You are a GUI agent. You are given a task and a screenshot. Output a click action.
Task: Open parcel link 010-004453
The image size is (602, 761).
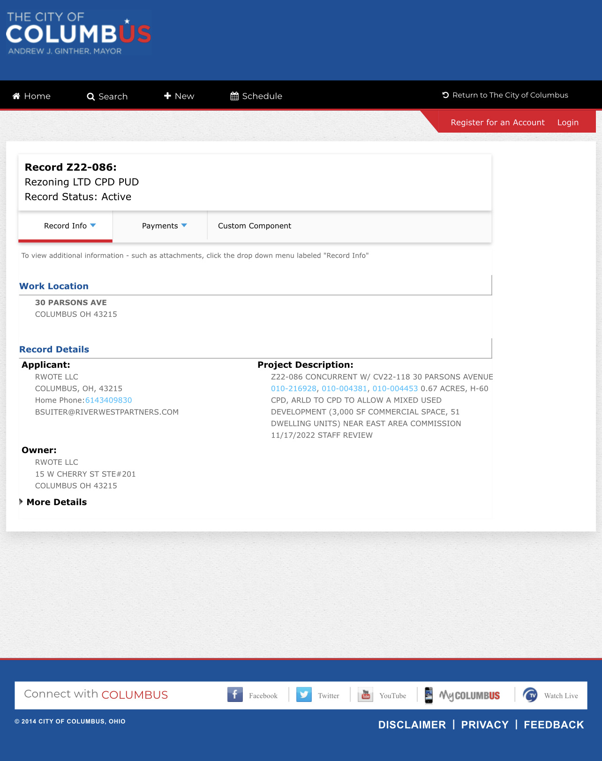point(395,388)
